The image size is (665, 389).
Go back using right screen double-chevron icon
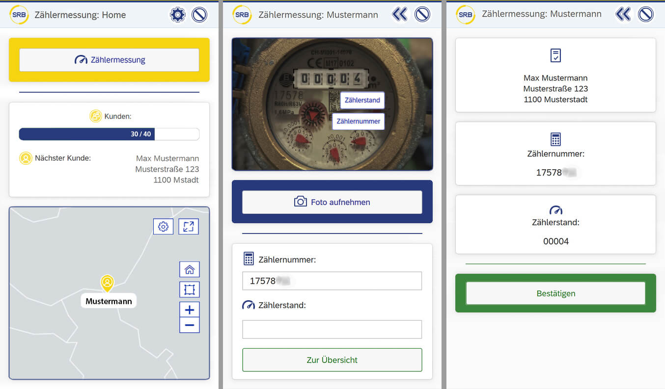point(623,14)
